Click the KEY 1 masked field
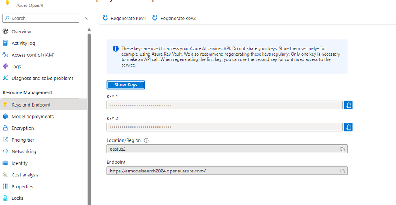 pos(225,105)
